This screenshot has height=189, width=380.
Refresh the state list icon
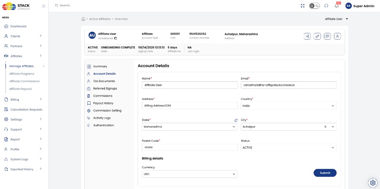236,120
